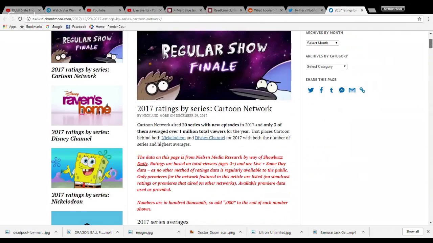Expand options for images.jpg download

point(179,232)
